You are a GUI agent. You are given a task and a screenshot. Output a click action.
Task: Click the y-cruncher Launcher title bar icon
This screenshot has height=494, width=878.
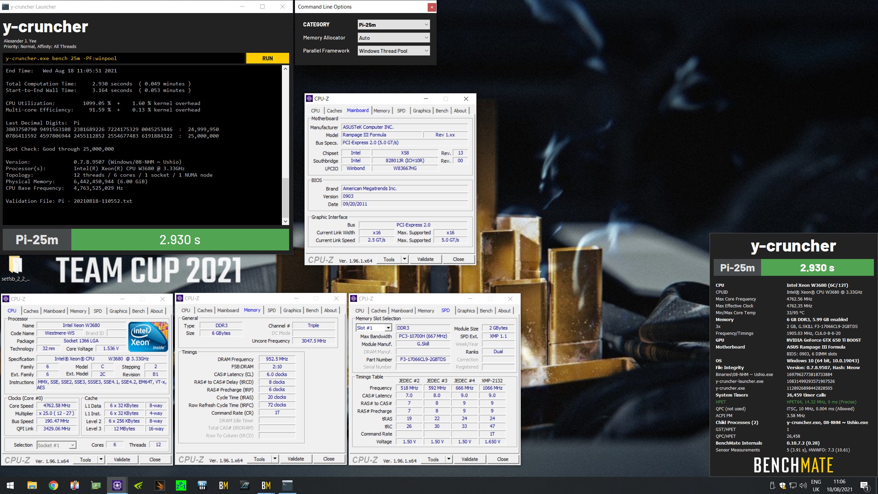pyautogui.click(x=5, y=7)
